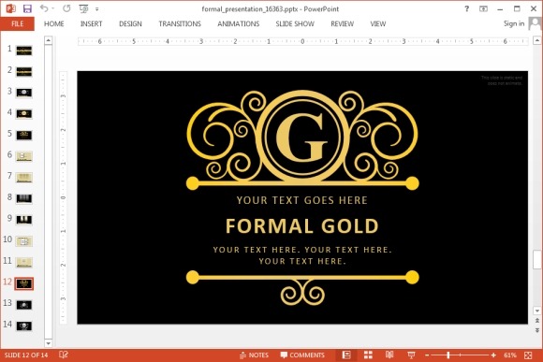This screenshot has height=362, width=543.
Task: Click the 61% zoom level value
Action: click(x=510, y=355)
